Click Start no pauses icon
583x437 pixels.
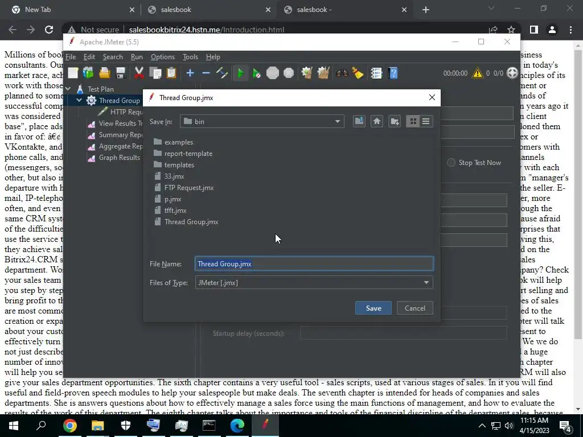(x=257, y=73)
